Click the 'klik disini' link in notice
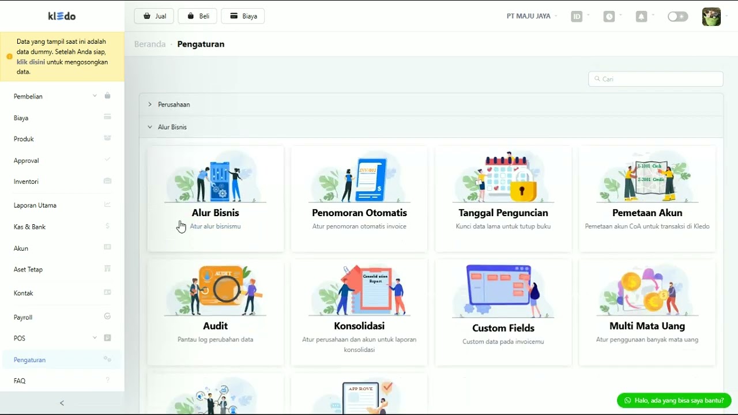Screen dimensions: 738x415 31,62
